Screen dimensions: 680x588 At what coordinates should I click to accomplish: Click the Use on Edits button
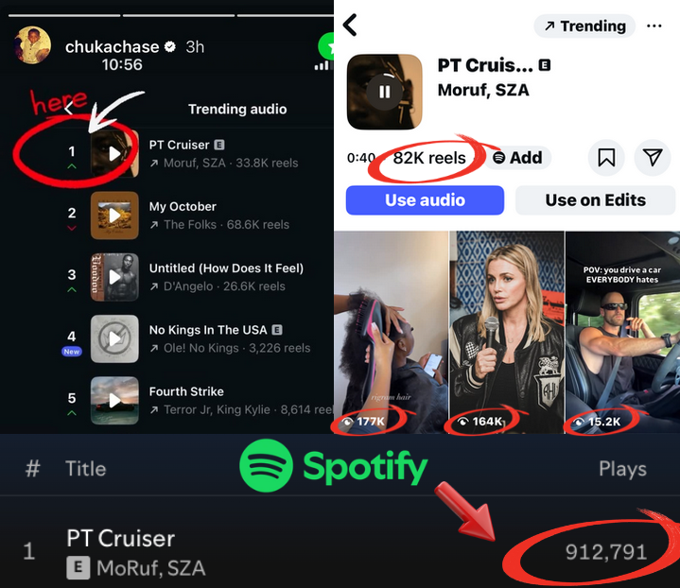595,199
